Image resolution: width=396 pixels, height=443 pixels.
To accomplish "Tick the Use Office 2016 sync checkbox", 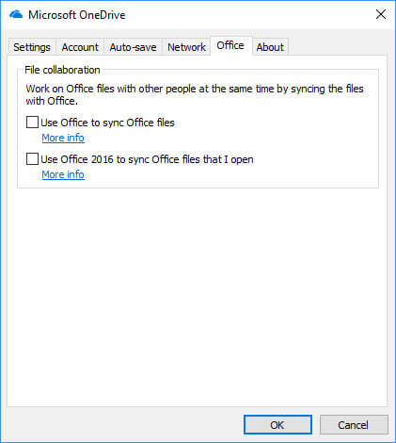I will click(x=32, y=159).
